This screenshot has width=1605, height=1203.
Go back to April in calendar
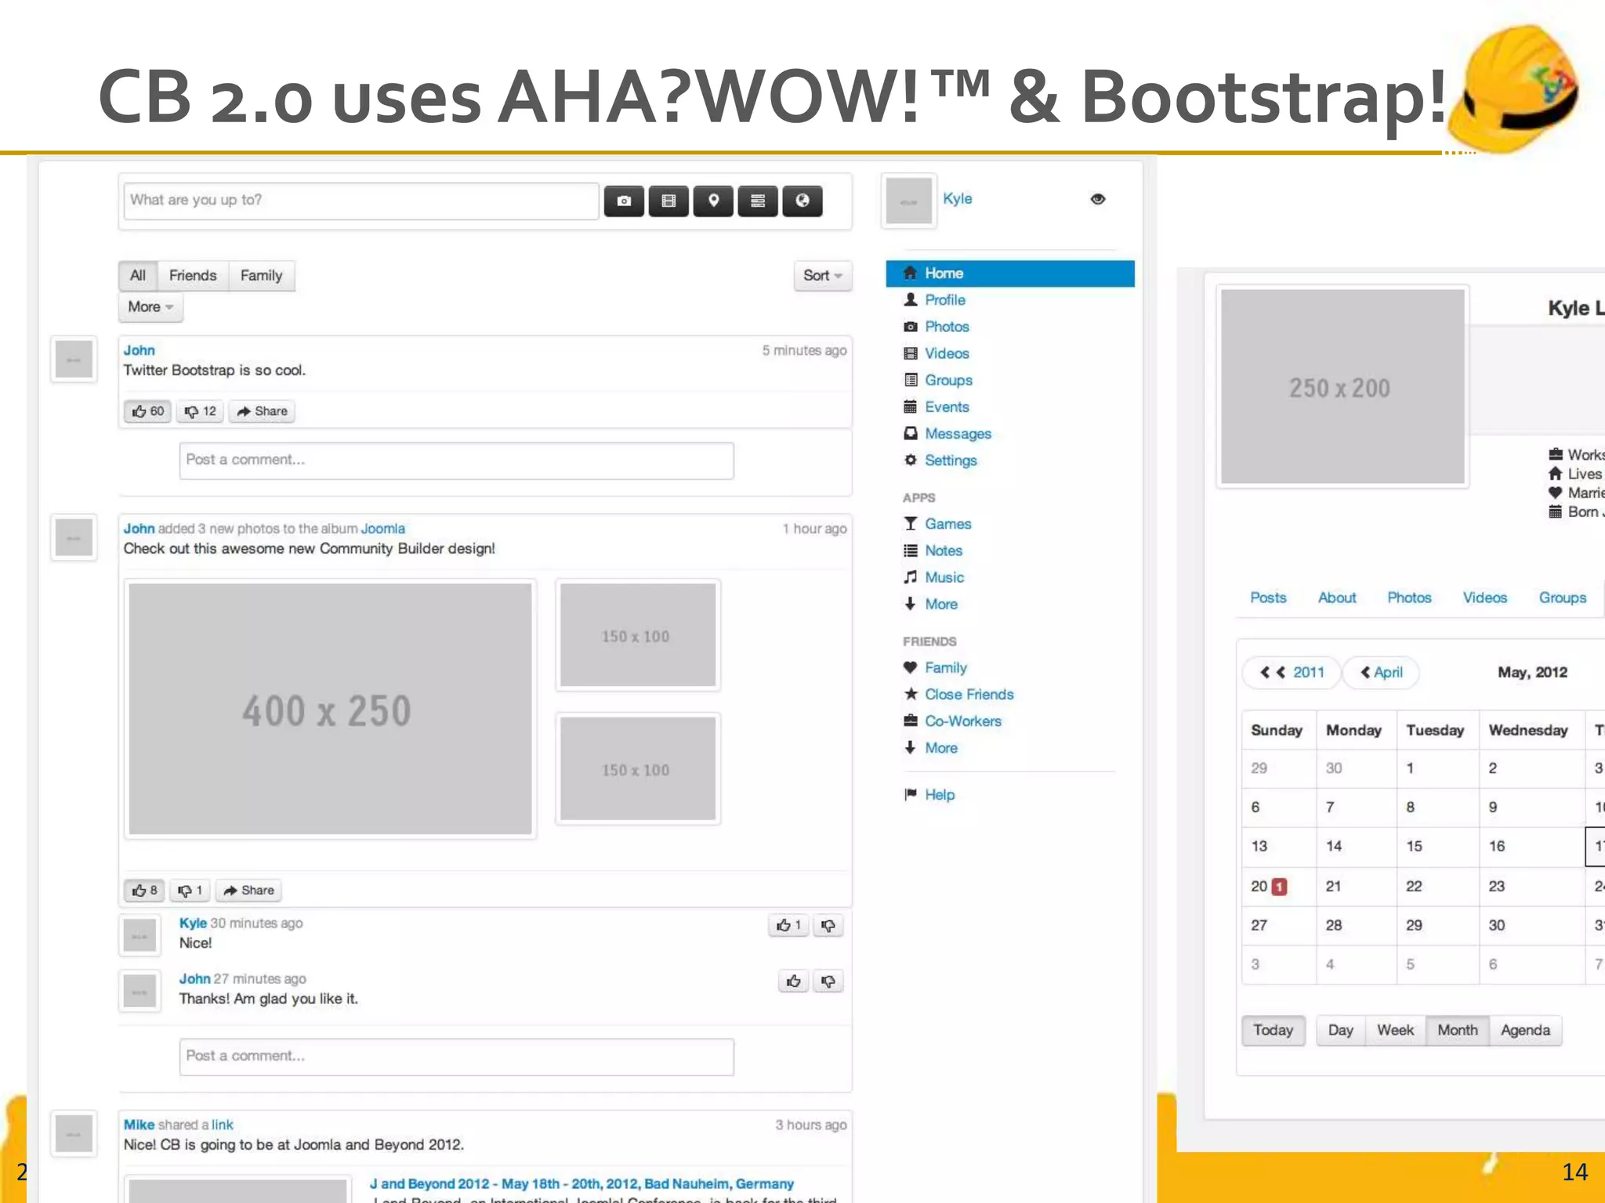1381,673
